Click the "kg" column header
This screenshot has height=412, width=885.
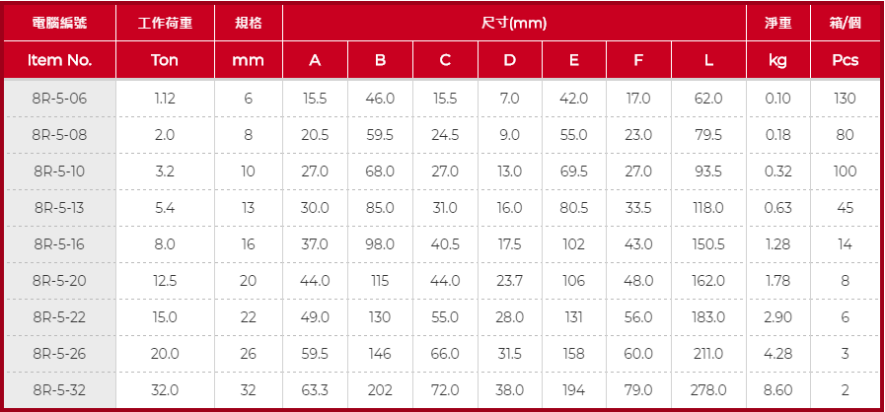(777, 60)
